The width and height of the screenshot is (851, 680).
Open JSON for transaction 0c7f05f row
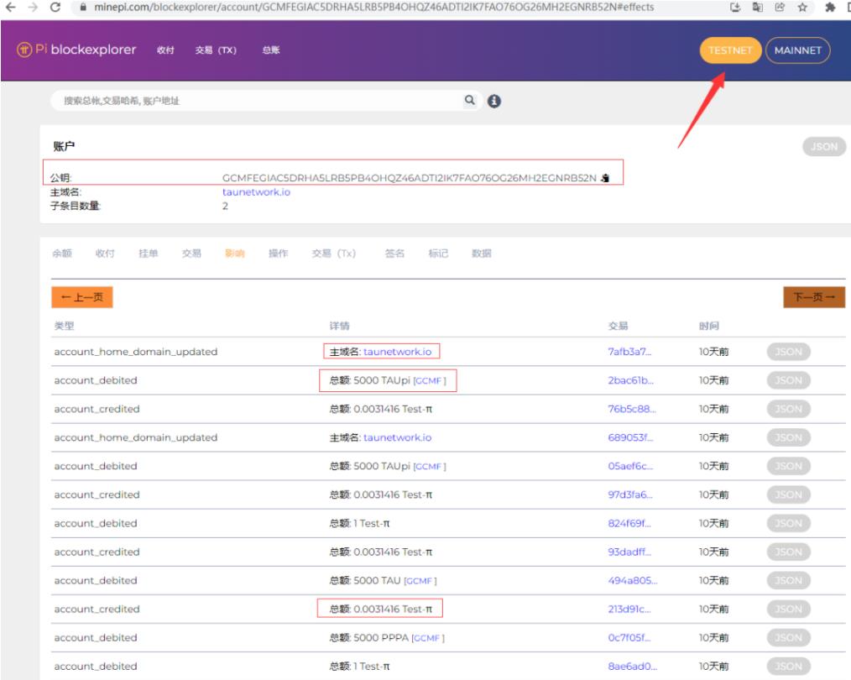click(789, 638)
